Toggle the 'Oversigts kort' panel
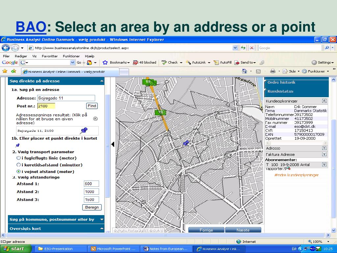This screenshot has height=253, width=337. tap(102, 229)
